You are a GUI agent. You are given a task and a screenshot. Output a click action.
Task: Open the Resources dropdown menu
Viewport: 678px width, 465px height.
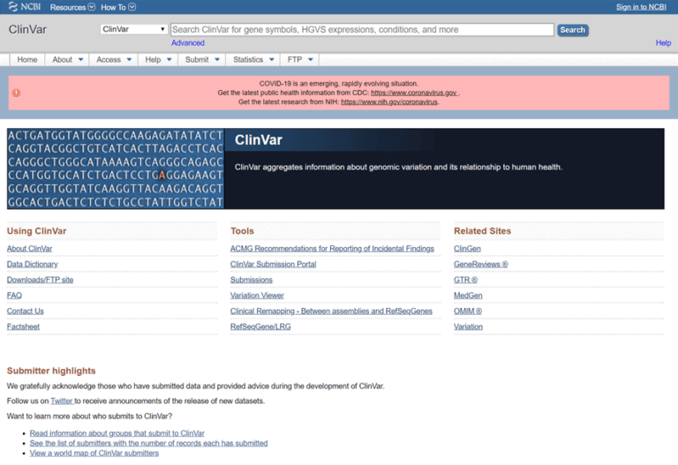pos(72,7)
